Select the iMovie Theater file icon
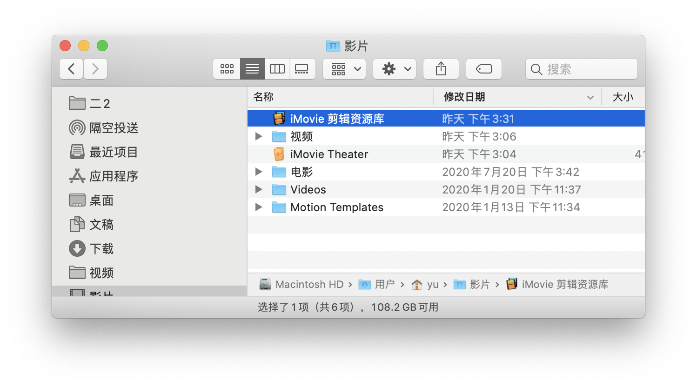This screenshot has height=387, width=697. point(279,154)
